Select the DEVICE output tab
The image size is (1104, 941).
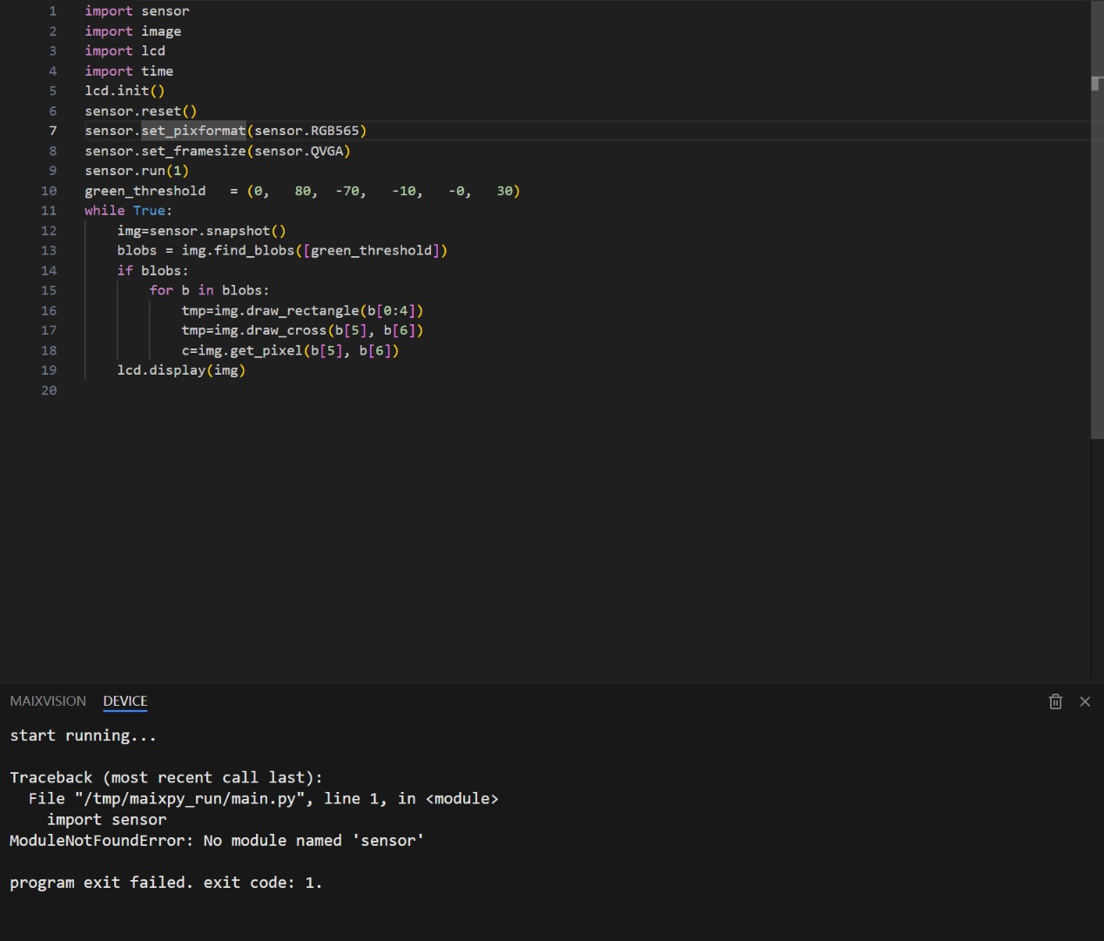coord(125,701)
